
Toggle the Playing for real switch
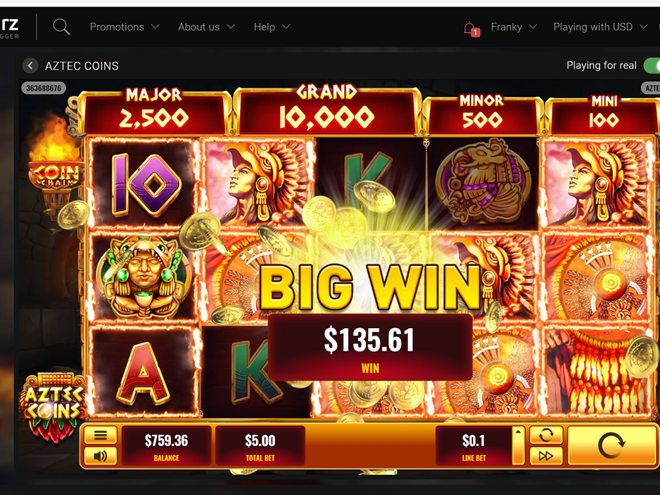click(652, 66)
